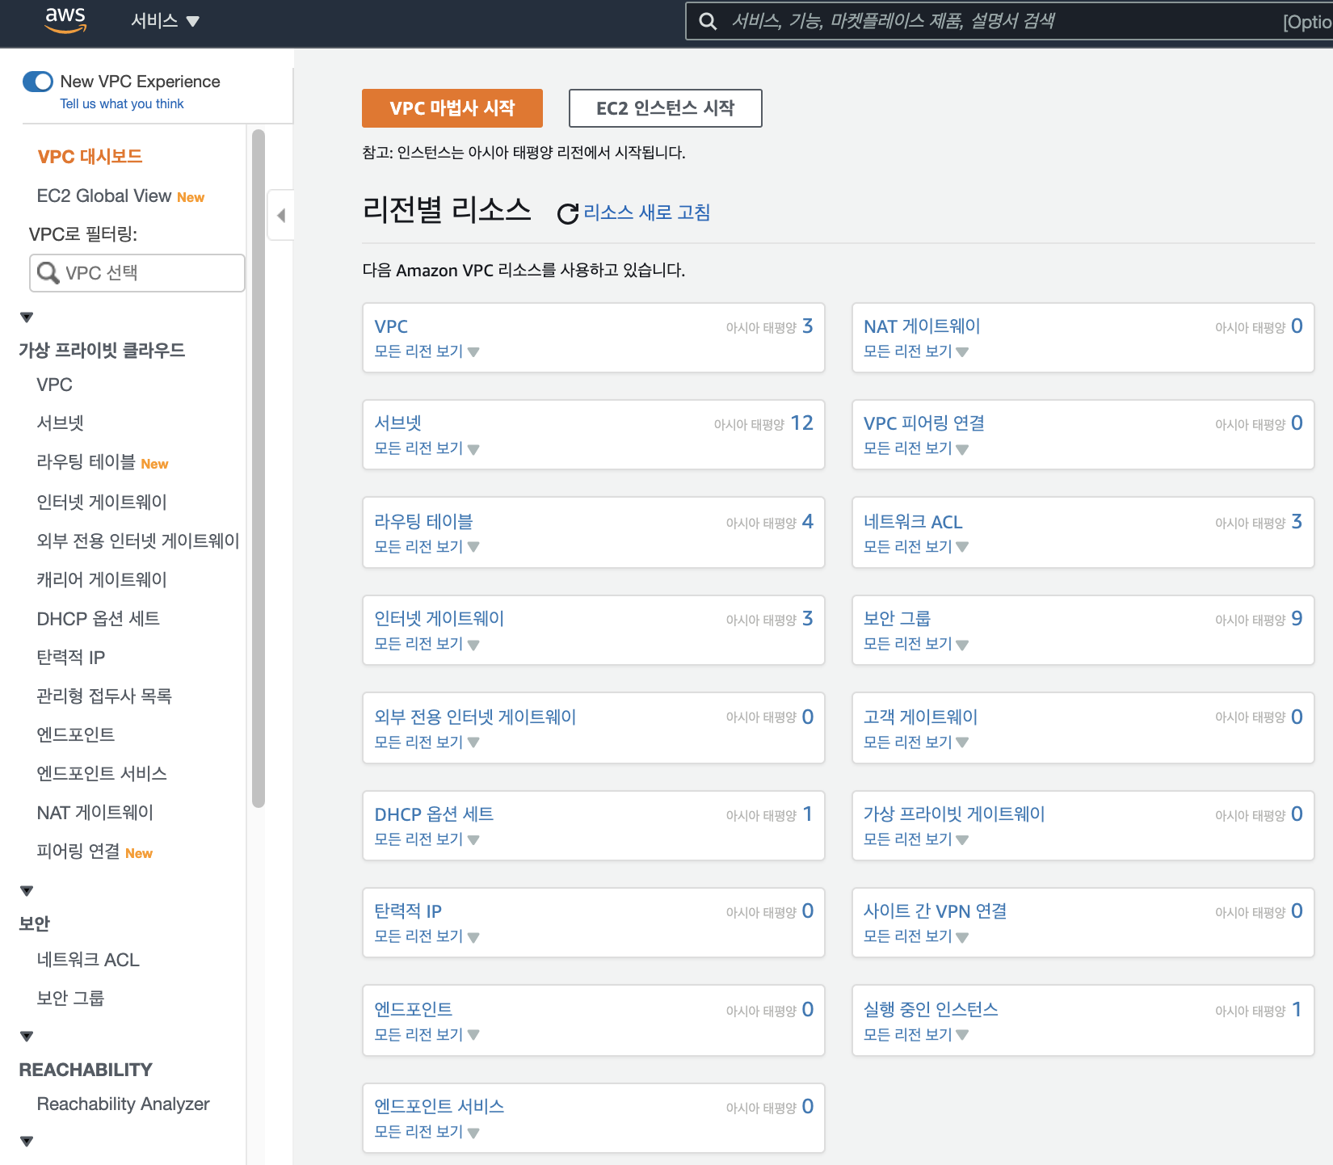Image resolution: width=1333 pixels, height=1165 pixels.
Task: Toggle the New VPC Experience switch
Action: [x=38, y=82]
